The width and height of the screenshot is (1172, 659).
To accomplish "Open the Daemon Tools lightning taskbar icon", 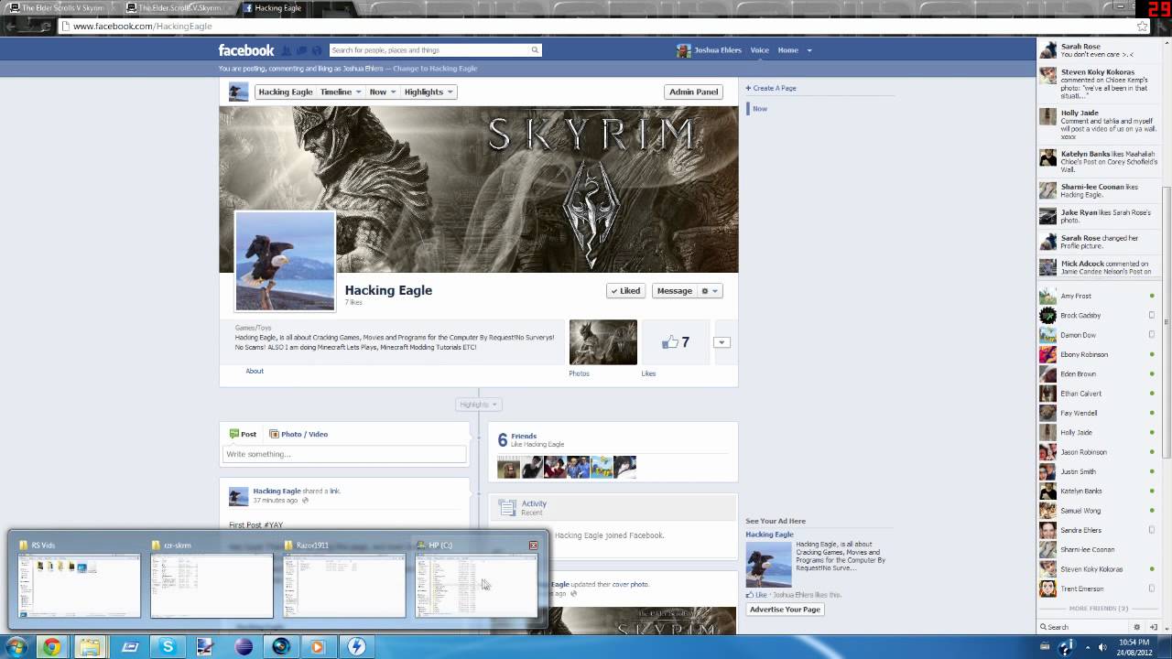I will tap(356, 647).
